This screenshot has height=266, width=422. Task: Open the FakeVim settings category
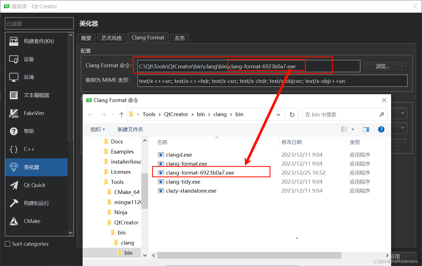[37, 113]
